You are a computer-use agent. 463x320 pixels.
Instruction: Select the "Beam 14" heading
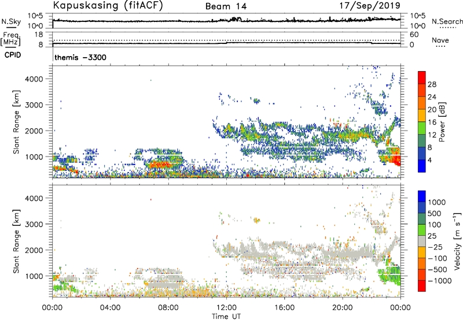(x=226, y=6)
